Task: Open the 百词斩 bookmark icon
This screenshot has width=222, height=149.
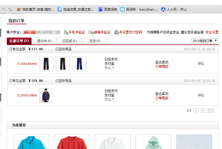Action: click(x=123, y=9)
